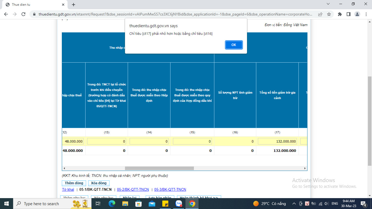
Task: Open the Chrome three-dot menu
Action: 366,14
